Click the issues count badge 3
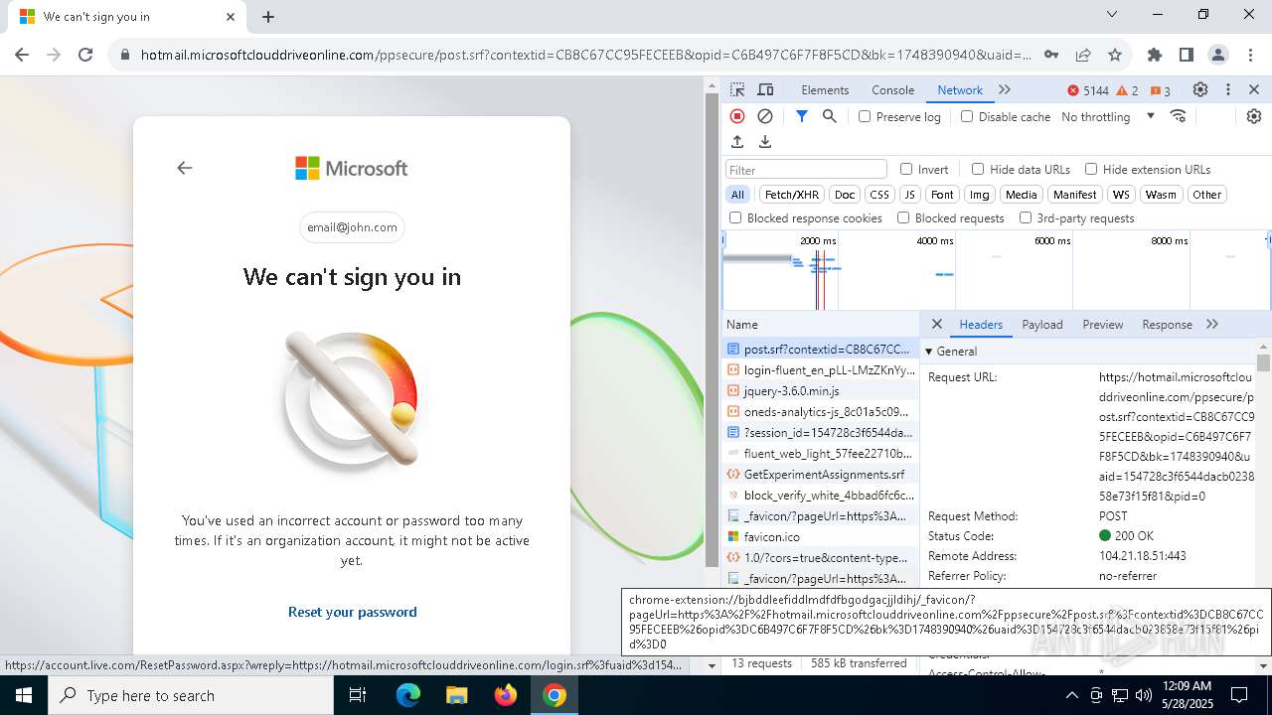Image resolution: width=1272 pixels, height=715 pixels. pos(1160,90)
